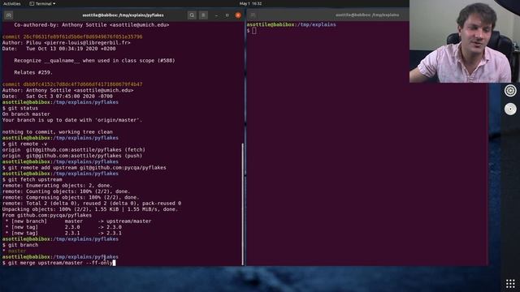Click 'Recognize __qualname__' commit message
The image size is (520, 292).
pyautogui.click(x=94, y=61)
